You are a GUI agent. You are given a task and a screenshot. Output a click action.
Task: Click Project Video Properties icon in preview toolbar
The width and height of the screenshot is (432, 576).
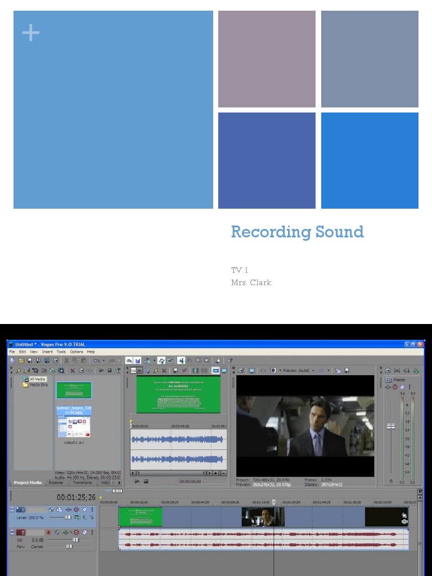point(241,370)
